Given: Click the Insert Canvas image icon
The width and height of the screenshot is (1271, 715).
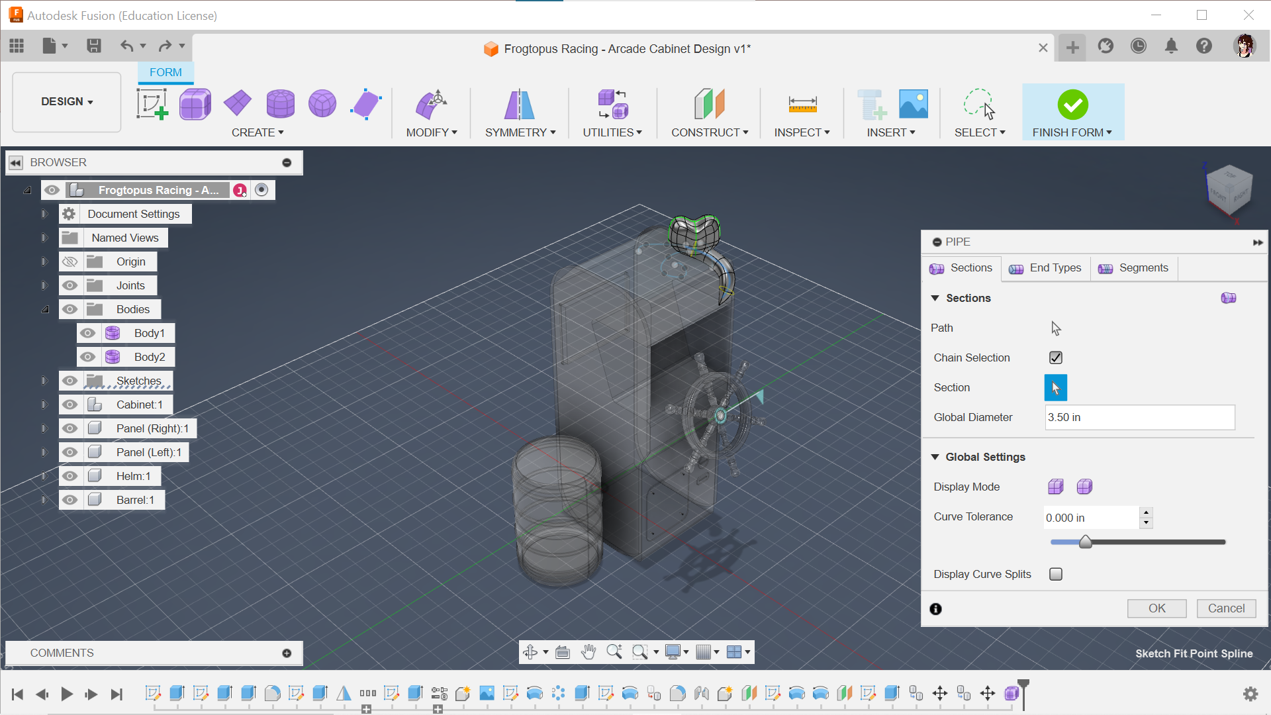Looking at the screenshot, I should [914, 104].
